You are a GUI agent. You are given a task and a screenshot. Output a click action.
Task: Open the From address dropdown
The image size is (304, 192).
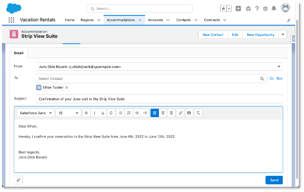click(279, 66)
